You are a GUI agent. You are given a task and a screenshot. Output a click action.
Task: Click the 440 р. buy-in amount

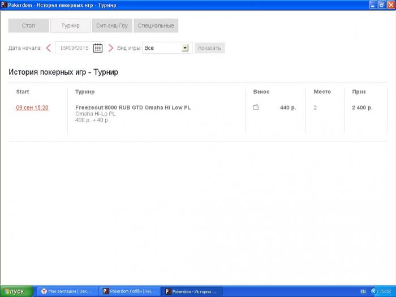pyautogui.click(x=288, y=107)
